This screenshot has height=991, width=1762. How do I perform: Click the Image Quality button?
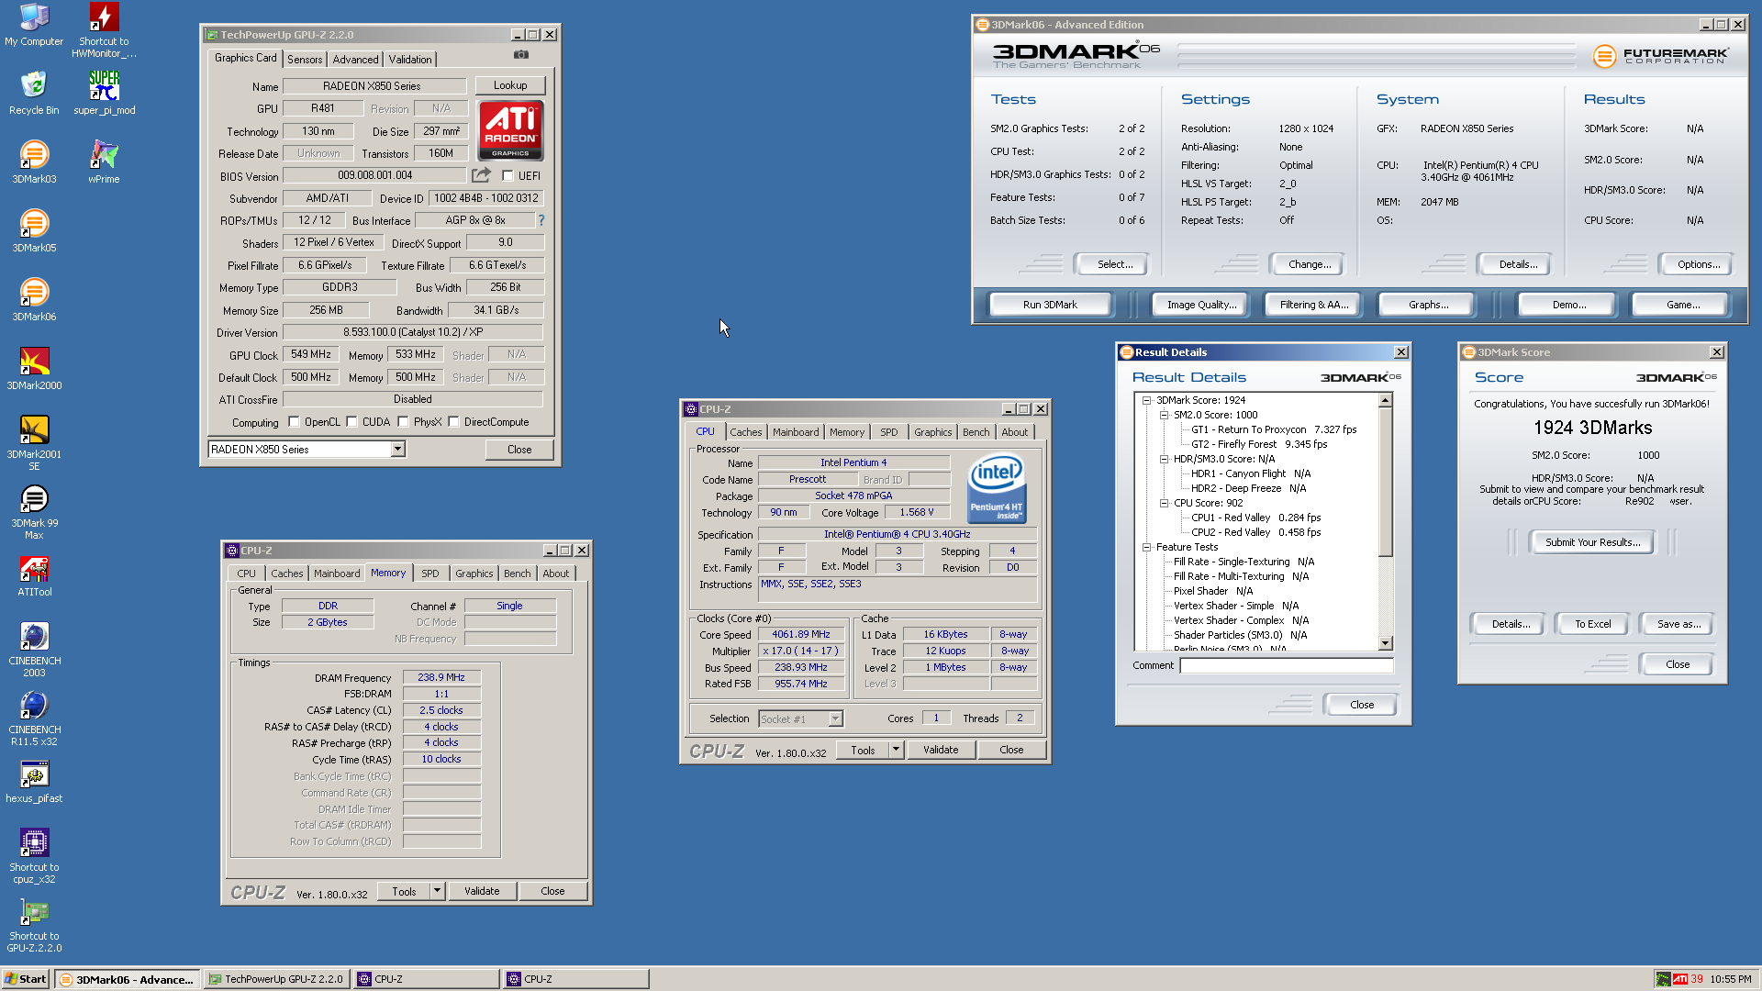pos(1201,305)
